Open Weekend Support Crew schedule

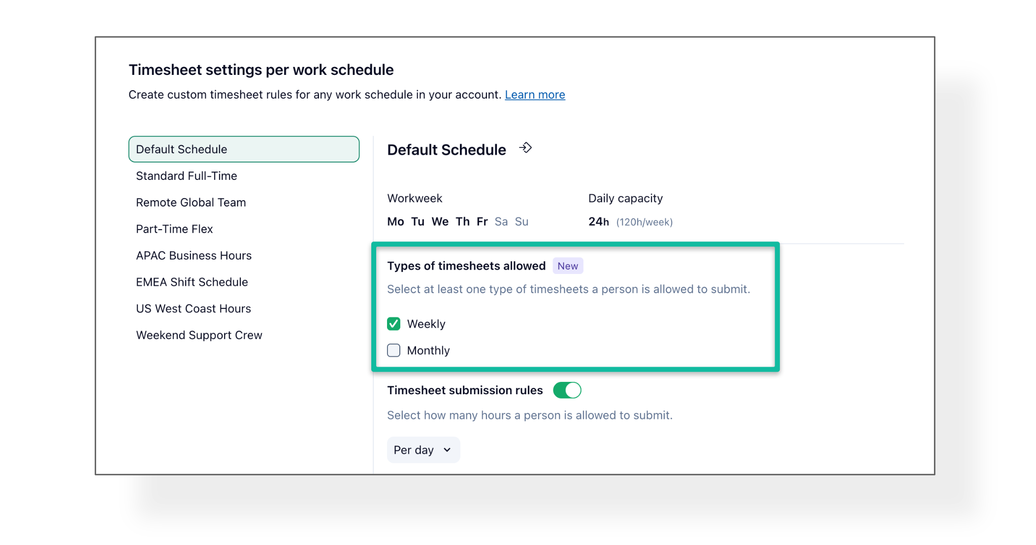click(x=199, y=336)
